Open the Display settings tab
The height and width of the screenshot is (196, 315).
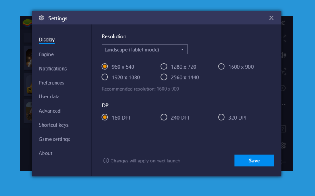[46, 40]
